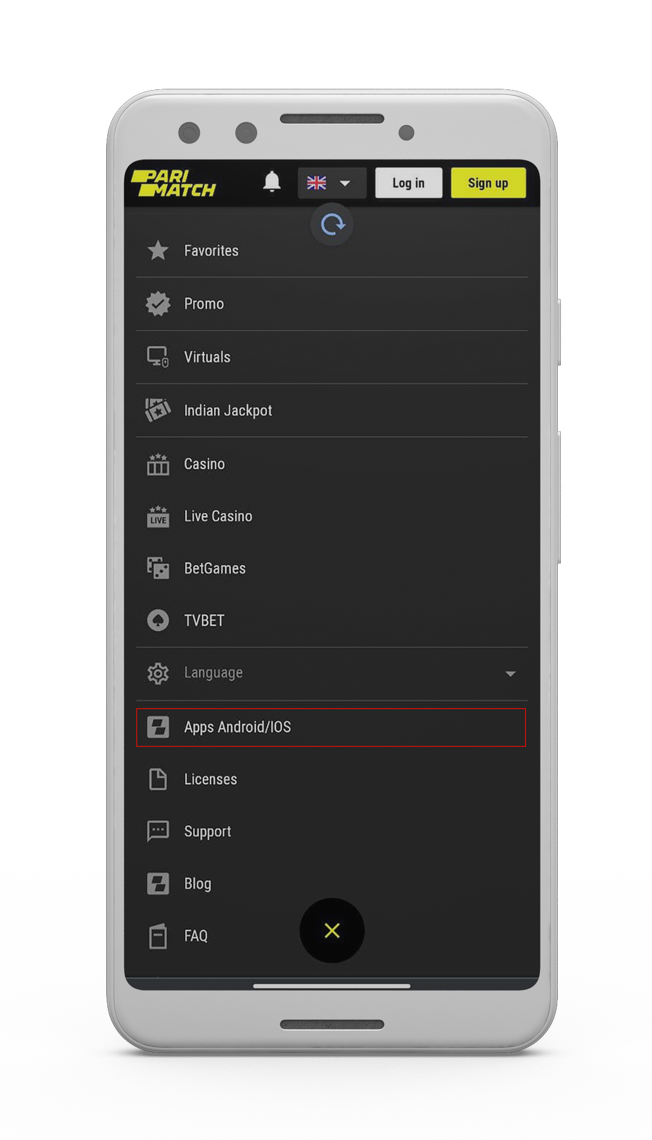
Task: Click the Favorites star icon
Action: tap(158, 250)
